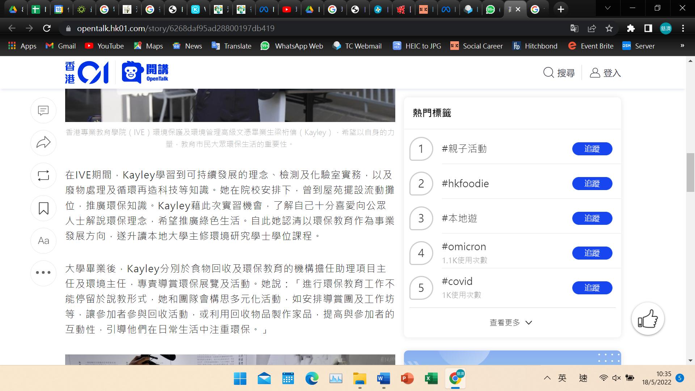
Task: Click the repost loop icon
Action: pos(43,176)
